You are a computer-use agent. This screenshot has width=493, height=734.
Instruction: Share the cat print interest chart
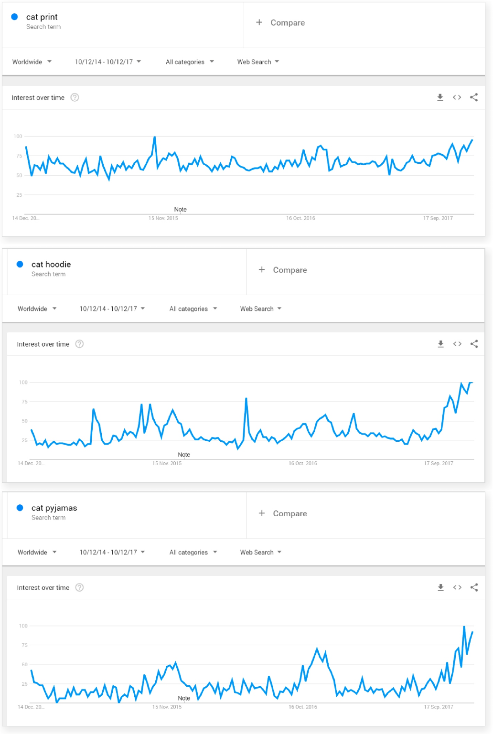(x=474, y=97)
